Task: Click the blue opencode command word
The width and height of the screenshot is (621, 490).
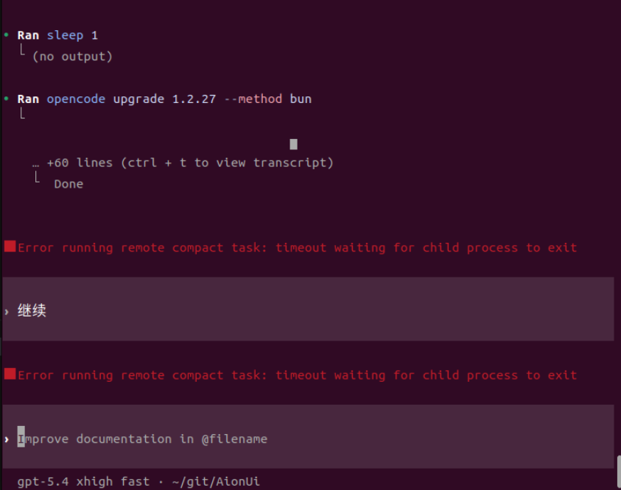Action: 76,99
